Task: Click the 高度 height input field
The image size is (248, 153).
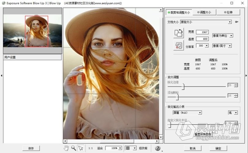Action: pyautogui.click(x=202, y=39)
